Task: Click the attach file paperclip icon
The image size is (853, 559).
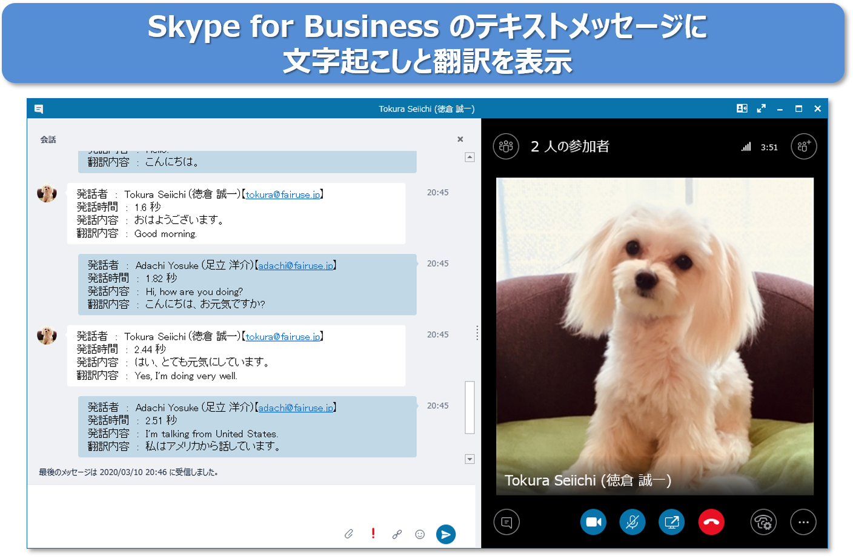Action: pos(349,534)
